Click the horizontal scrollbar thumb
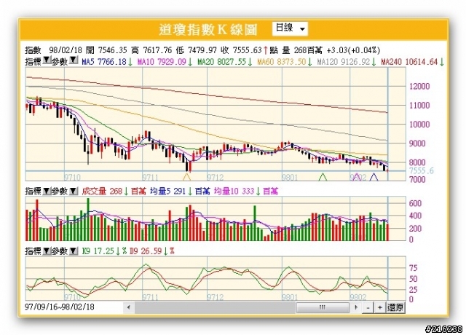 pyautogui.click(x=323, y=307)
